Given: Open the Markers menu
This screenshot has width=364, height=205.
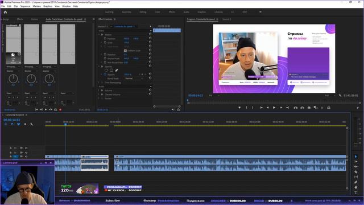Looking at the screenshot, I should tap(36, 6).
